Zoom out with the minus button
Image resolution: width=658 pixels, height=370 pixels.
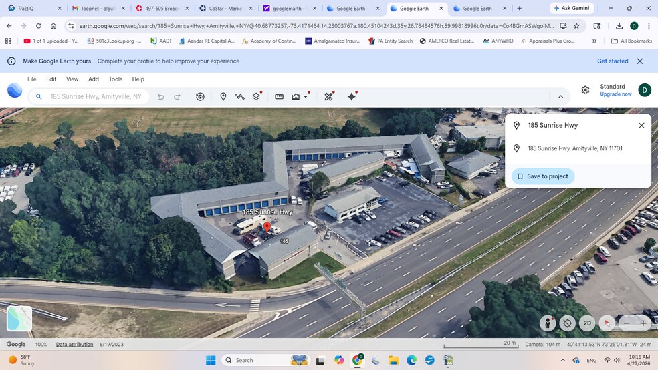tap(627, 323)
